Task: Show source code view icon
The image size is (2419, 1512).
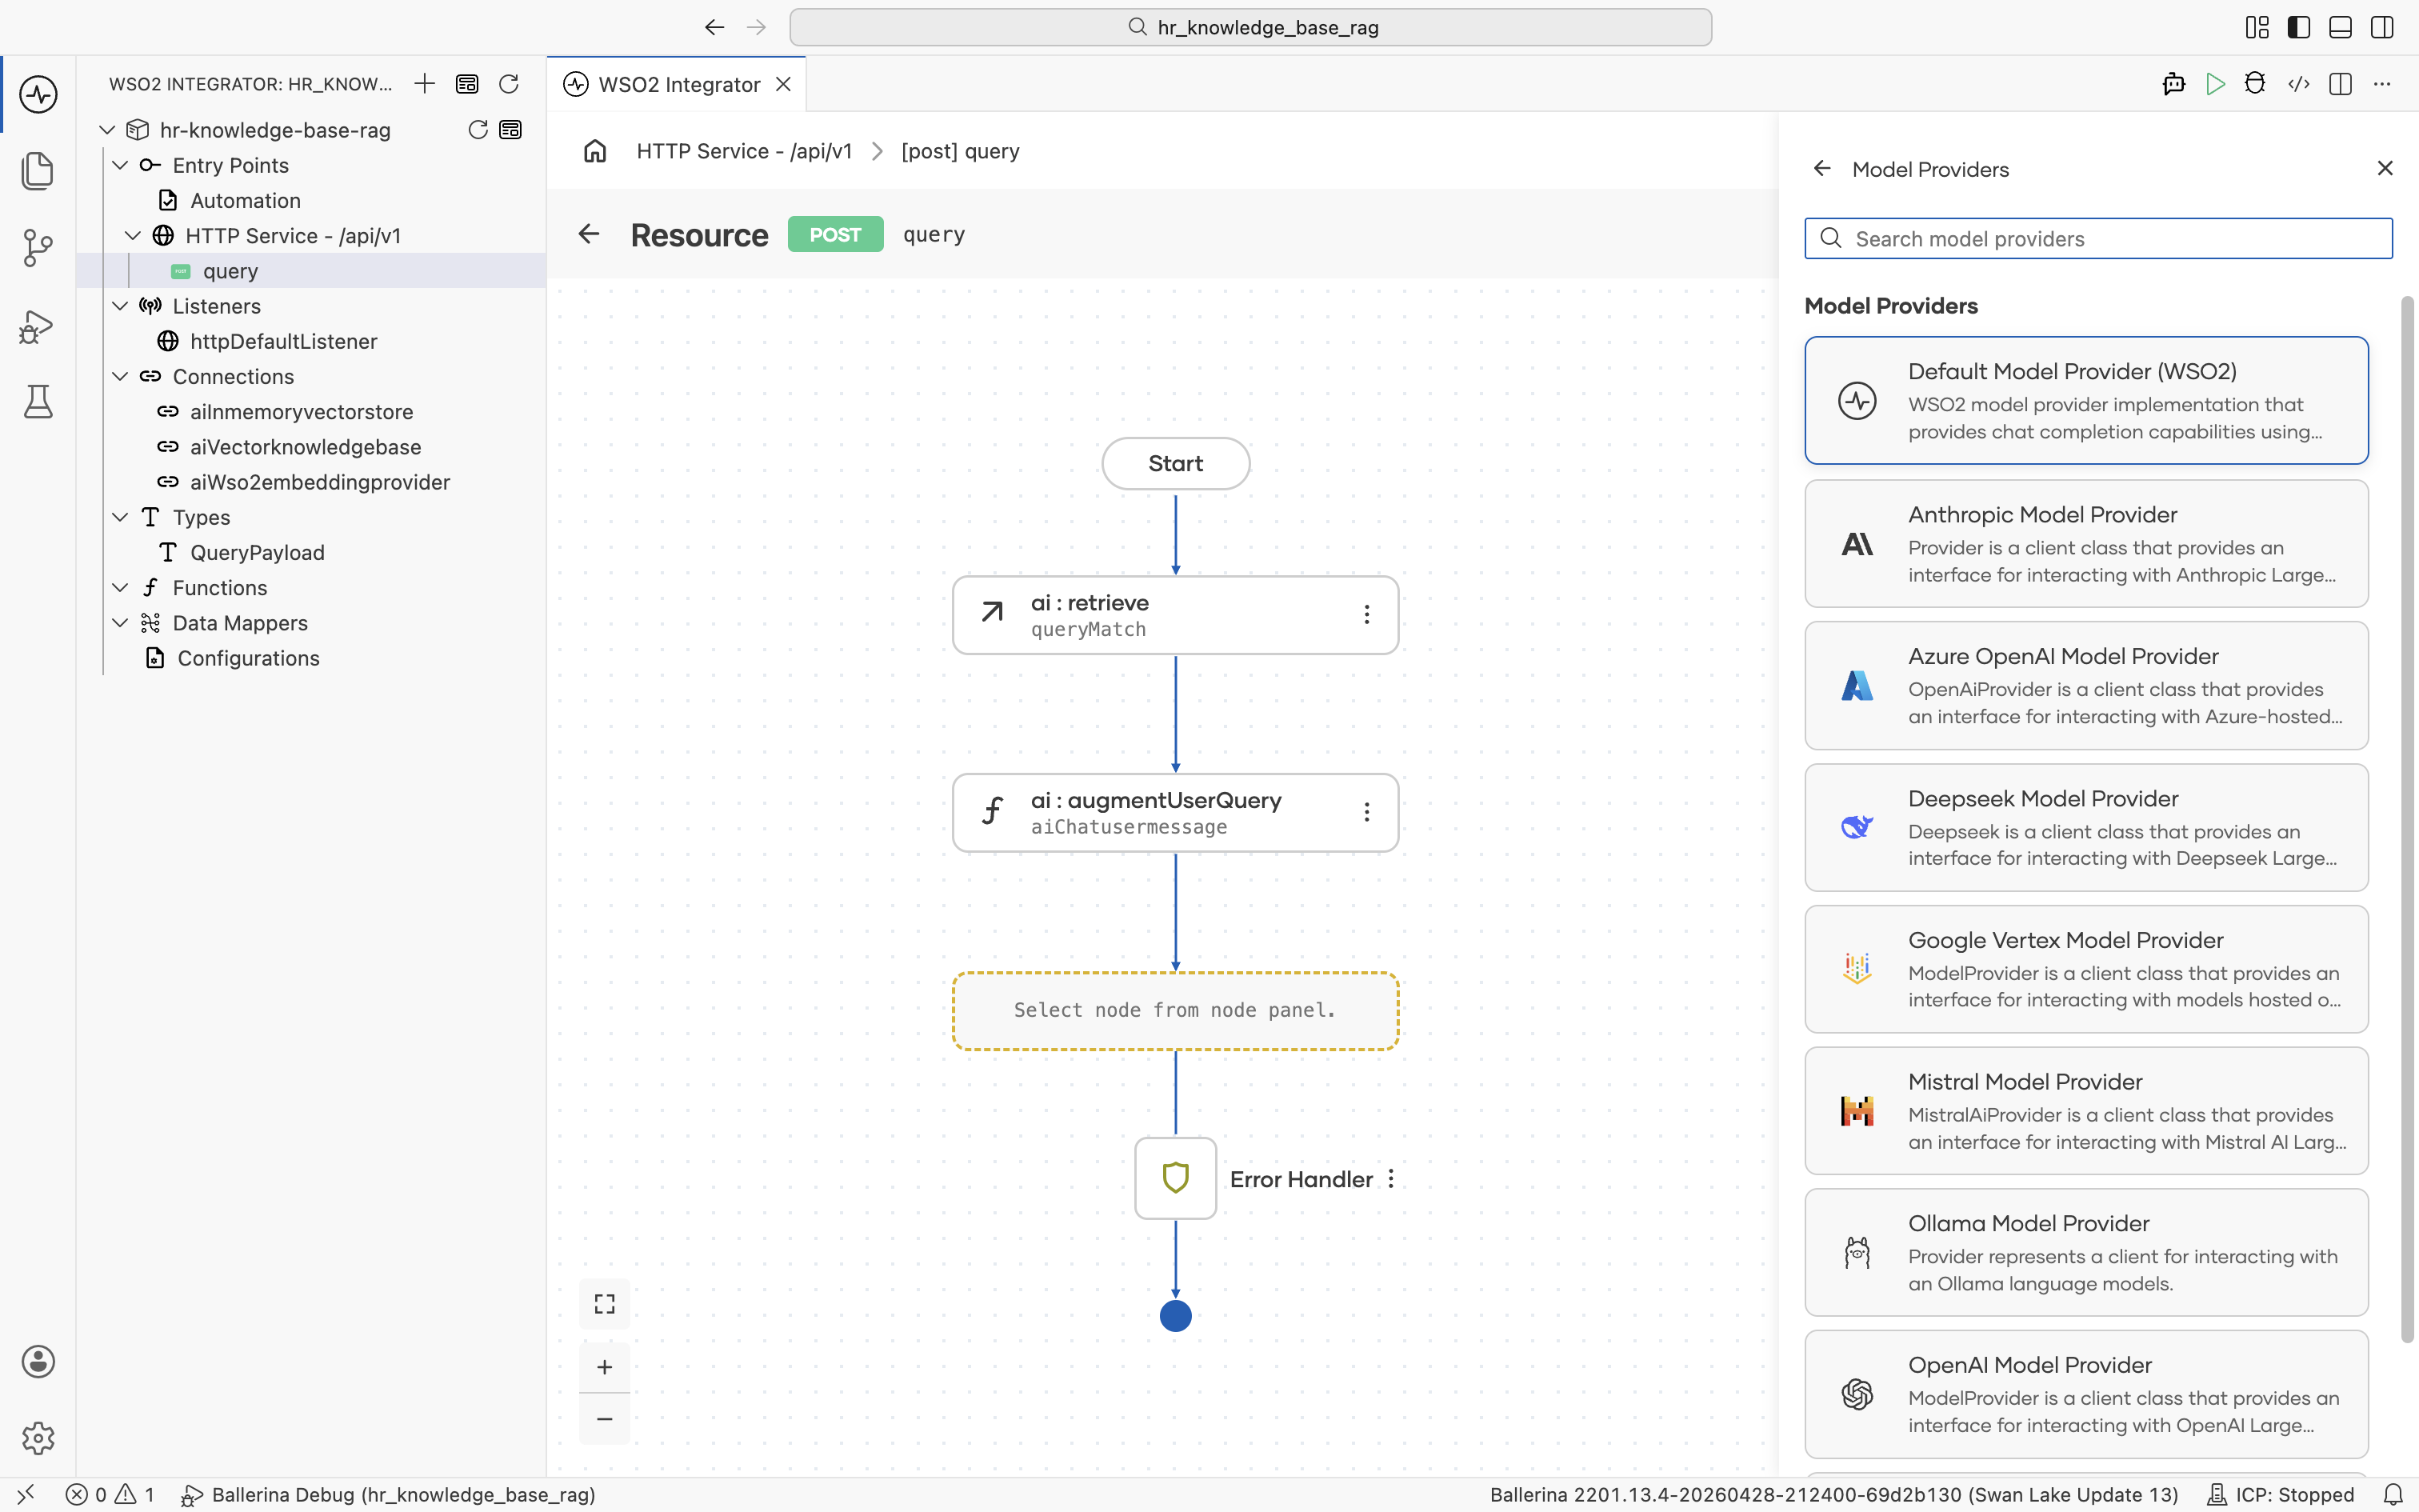Action: pyautogui.click(x=2298, y=84)
